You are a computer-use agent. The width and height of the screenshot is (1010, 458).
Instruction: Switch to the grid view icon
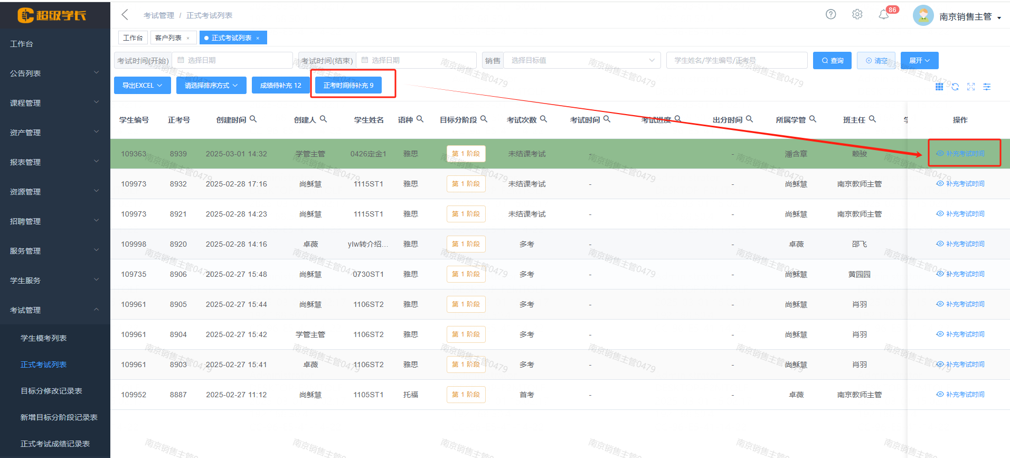click(939, 87)
